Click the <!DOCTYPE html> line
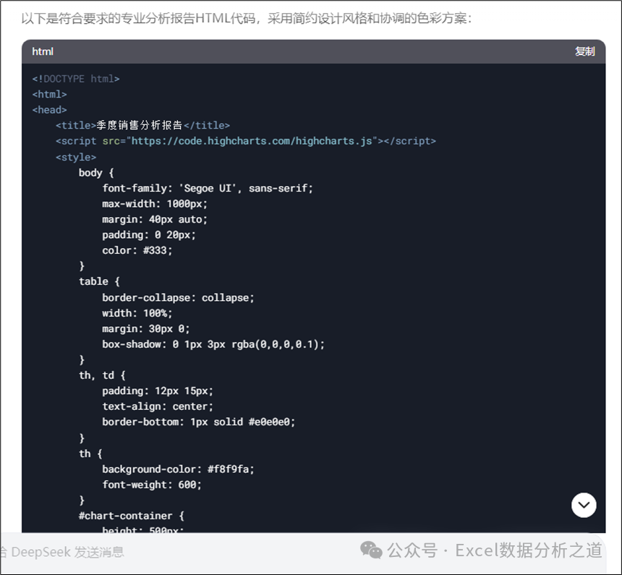This screenshot has height=575, width=622. pos(76,79)
